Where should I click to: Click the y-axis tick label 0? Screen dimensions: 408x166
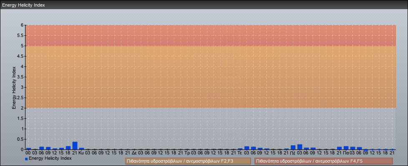[22, 149]
